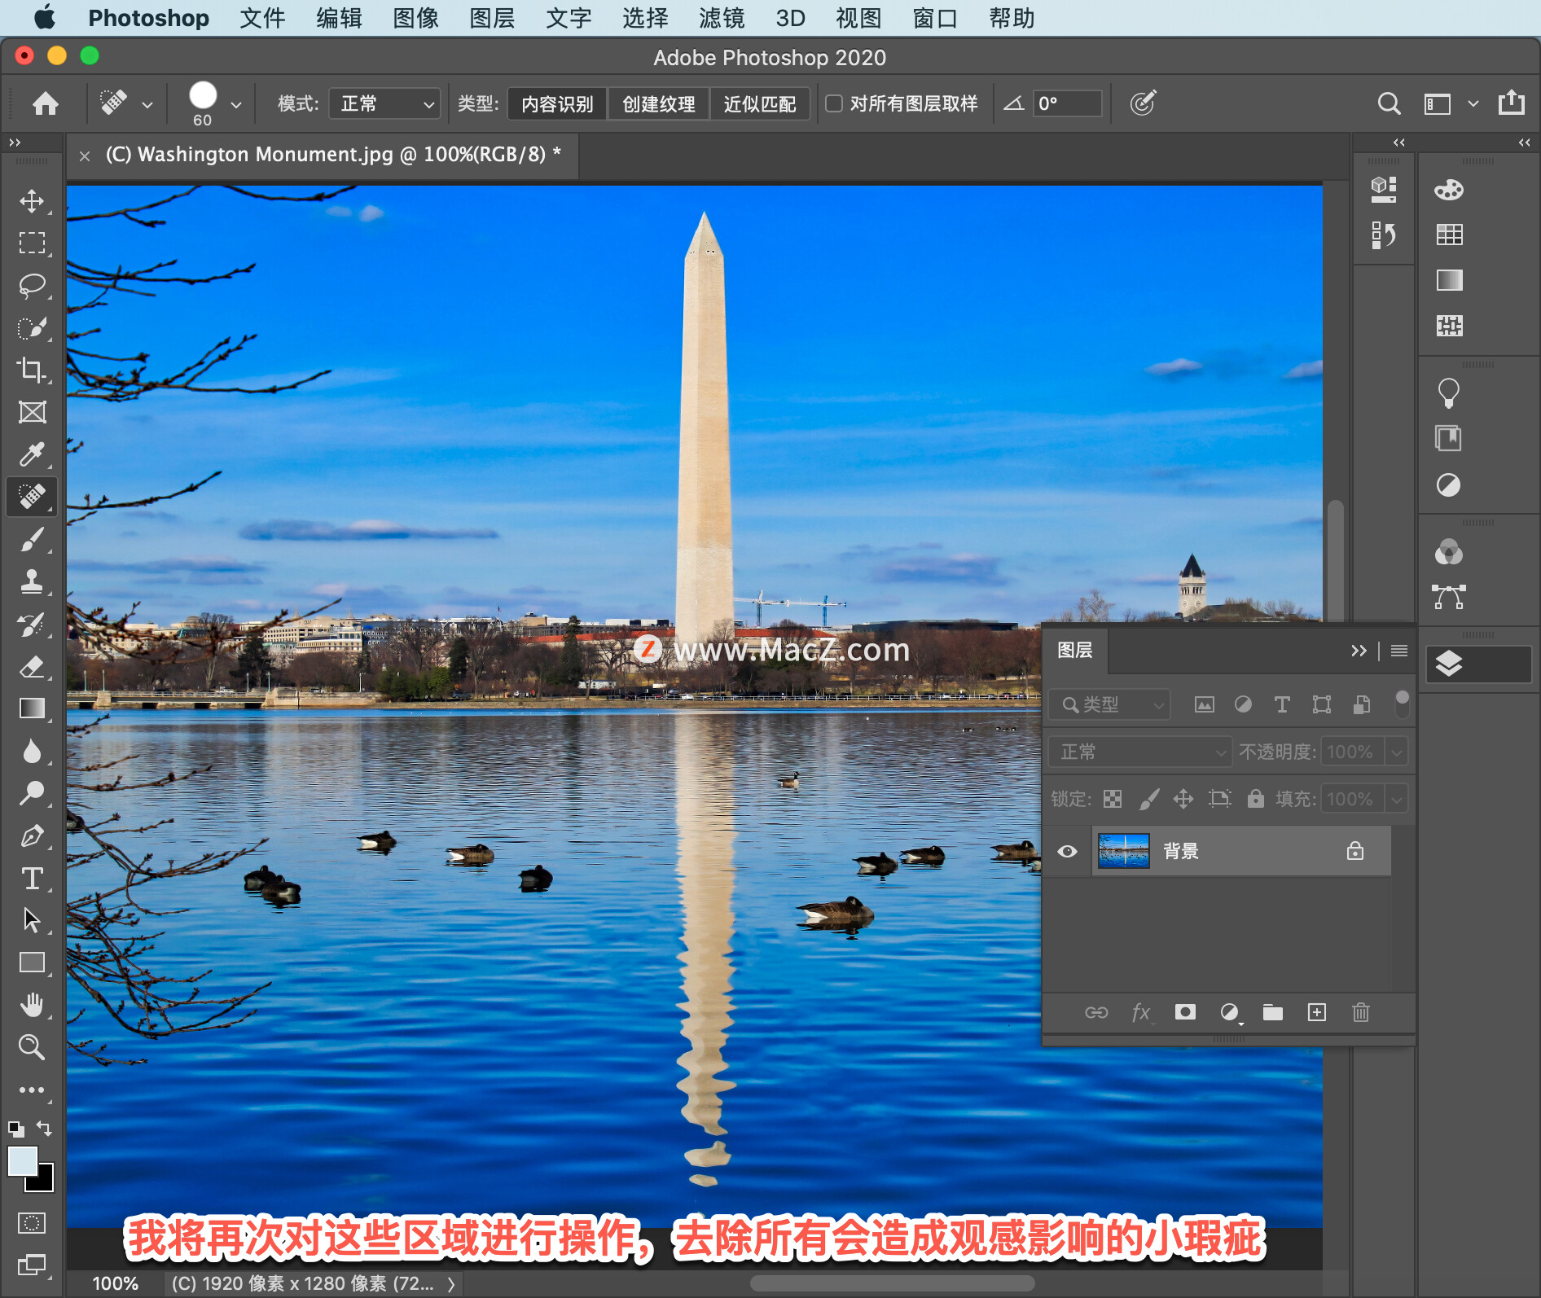Select the Blur tool
Screen dimensions: 1541x1298
[x=32, y=751]
